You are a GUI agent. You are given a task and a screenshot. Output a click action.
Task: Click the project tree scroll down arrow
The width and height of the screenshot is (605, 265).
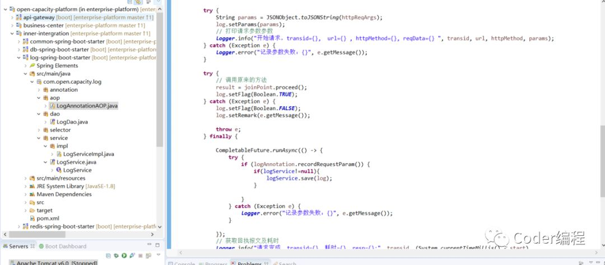point(160,227)
